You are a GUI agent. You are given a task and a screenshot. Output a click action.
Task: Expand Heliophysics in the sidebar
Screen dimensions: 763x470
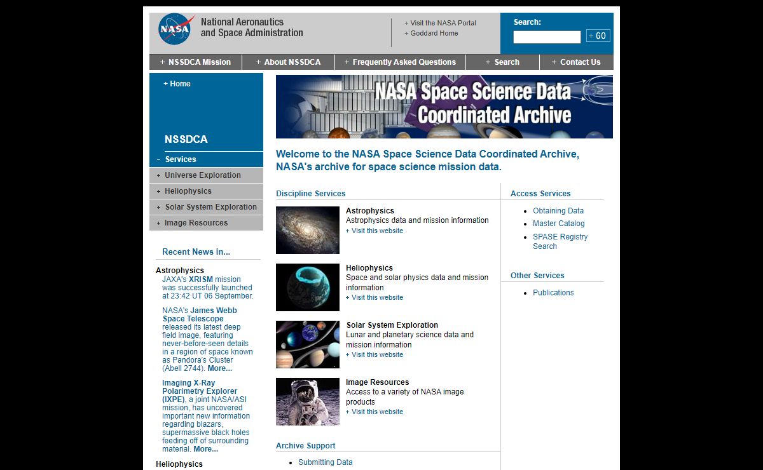[x=206, y=191]
